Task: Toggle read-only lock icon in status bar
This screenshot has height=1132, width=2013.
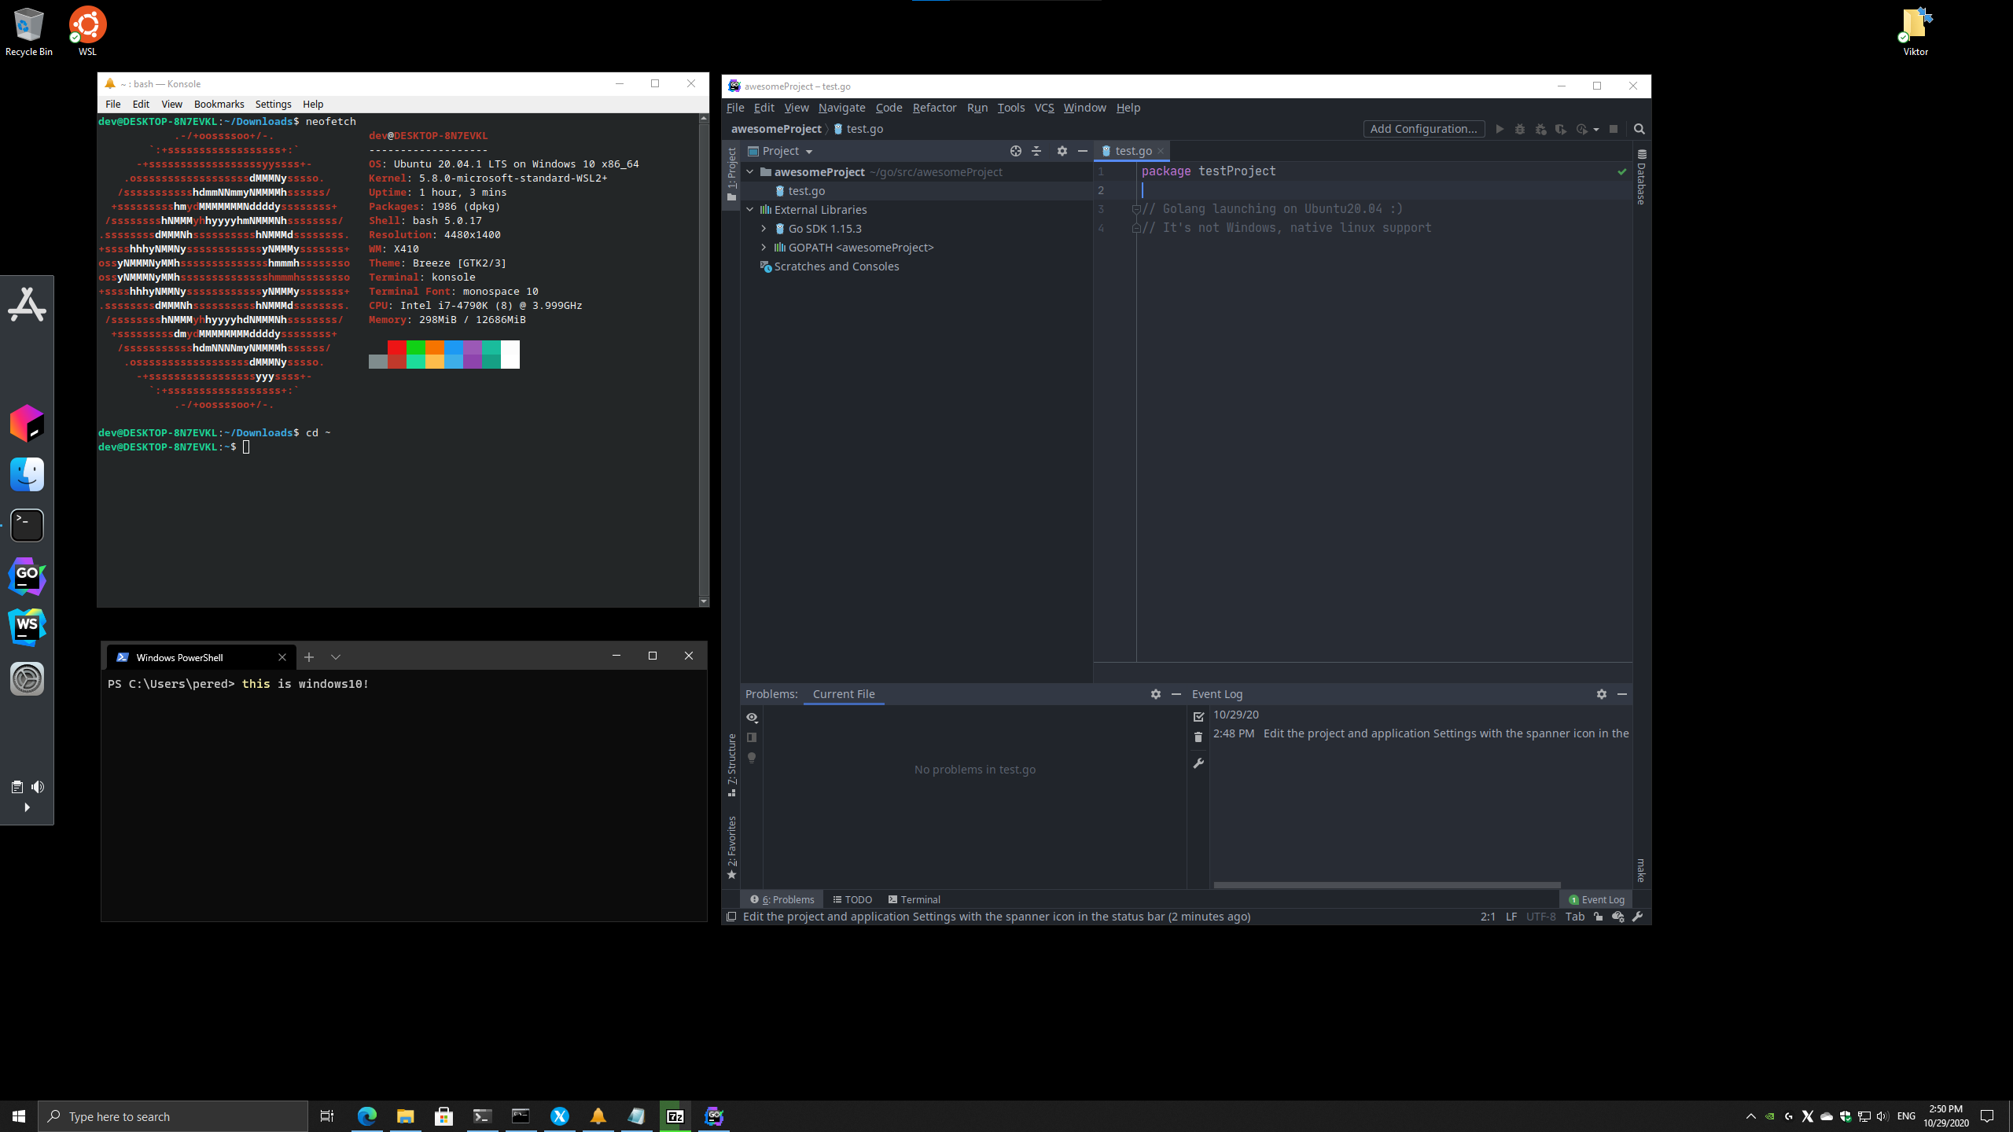Action: tap(1598, 917)
